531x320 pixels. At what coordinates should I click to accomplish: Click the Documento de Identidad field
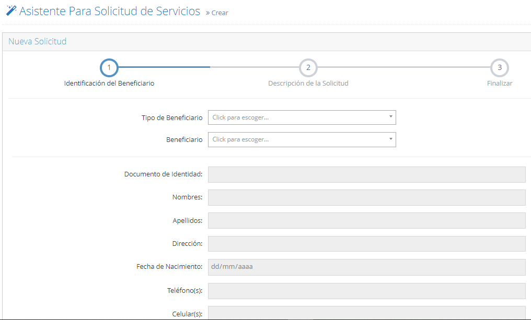366,174
